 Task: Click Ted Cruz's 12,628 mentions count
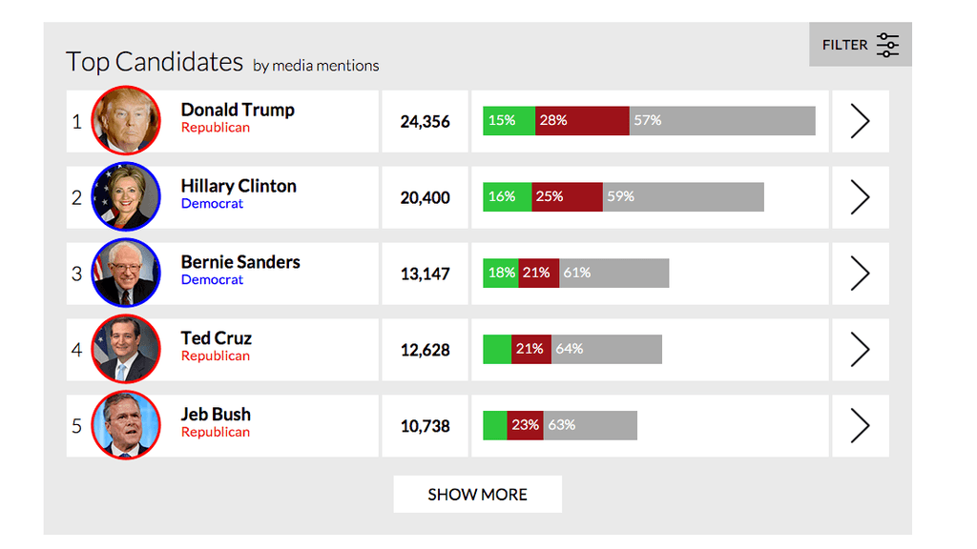pyautogui.click(x=425, y=350)
